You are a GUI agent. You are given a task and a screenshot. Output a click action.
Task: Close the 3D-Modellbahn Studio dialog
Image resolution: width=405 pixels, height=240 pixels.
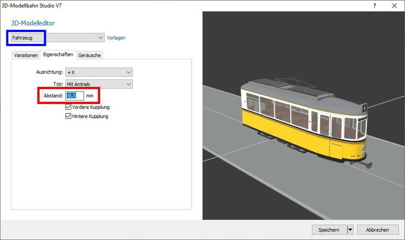394,6
